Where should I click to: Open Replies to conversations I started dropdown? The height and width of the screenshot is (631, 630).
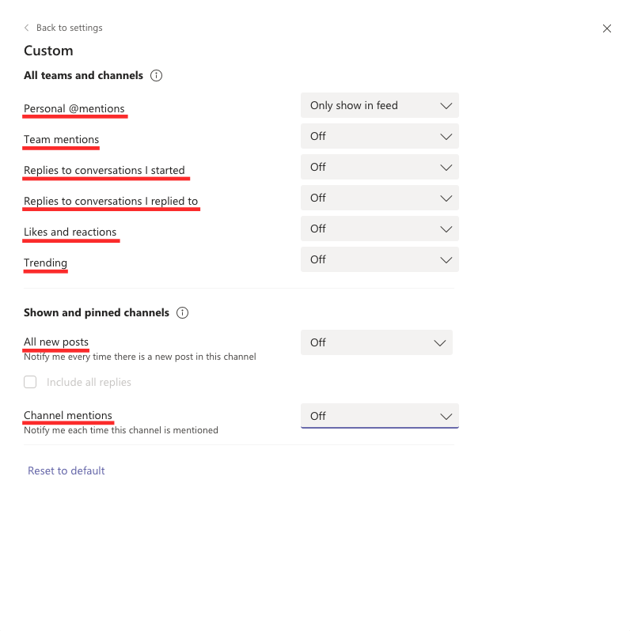pos(379,167)
